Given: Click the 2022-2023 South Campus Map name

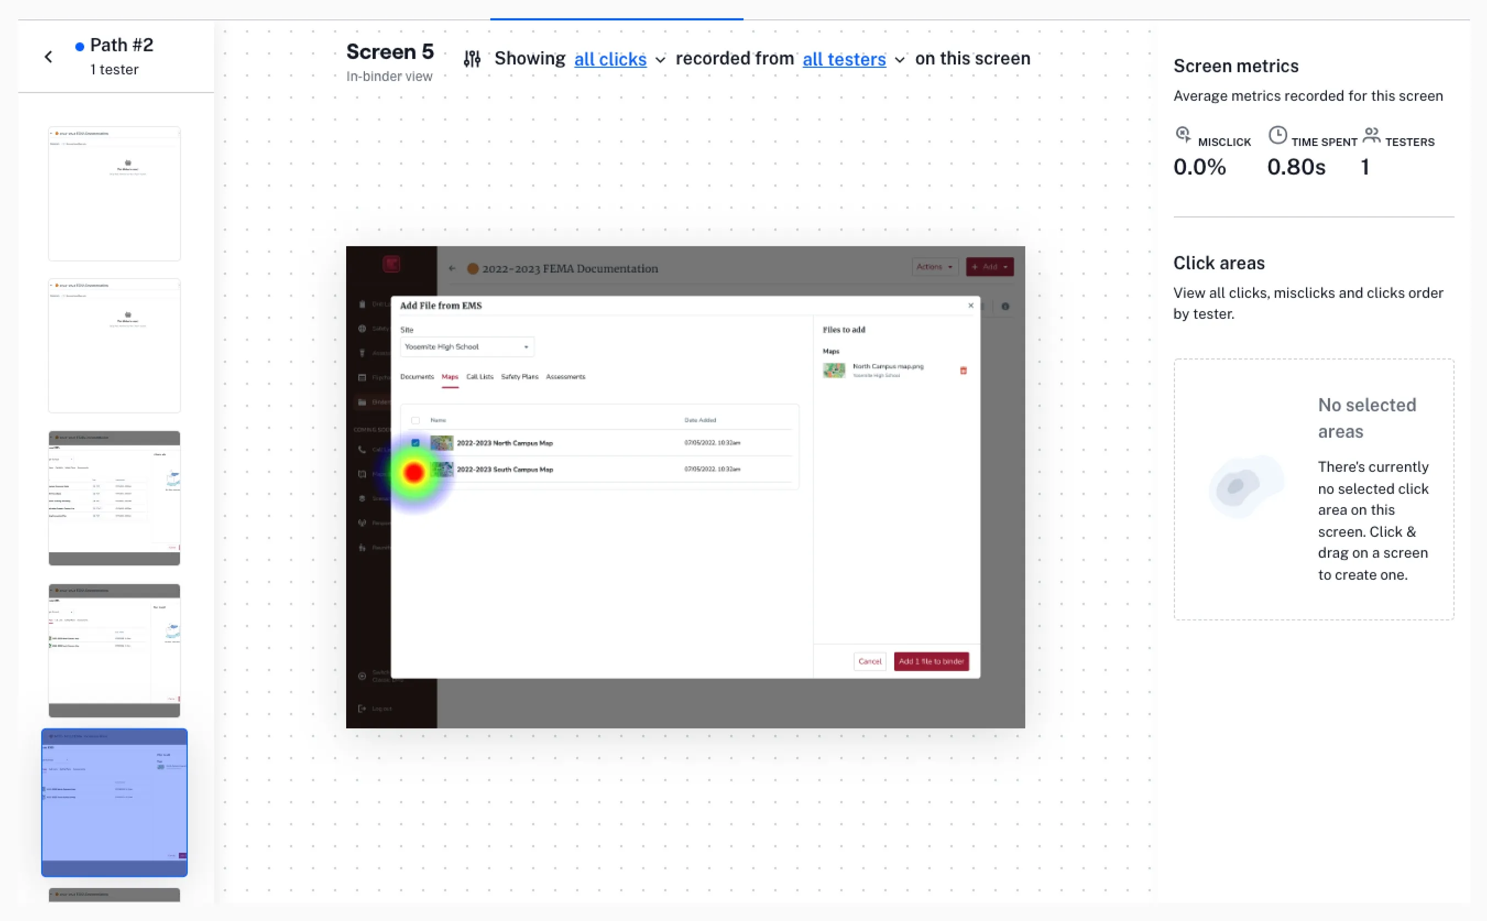Looking at the screenshot, I should click(x=505, y=470).
